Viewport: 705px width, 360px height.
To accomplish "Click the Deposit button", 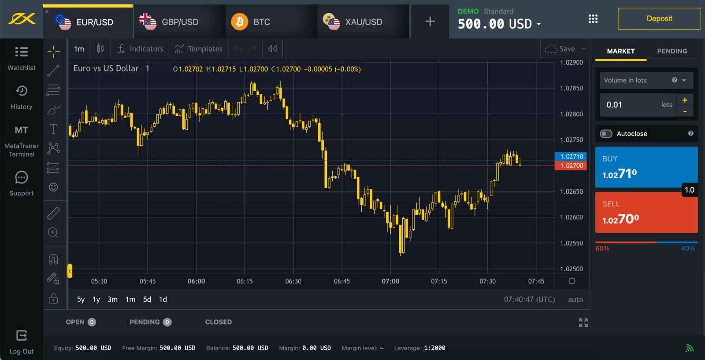I will tap(659, 18).
